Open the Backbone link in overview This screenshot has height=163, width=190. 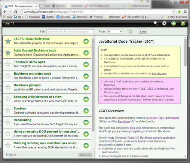coord(124,122)
